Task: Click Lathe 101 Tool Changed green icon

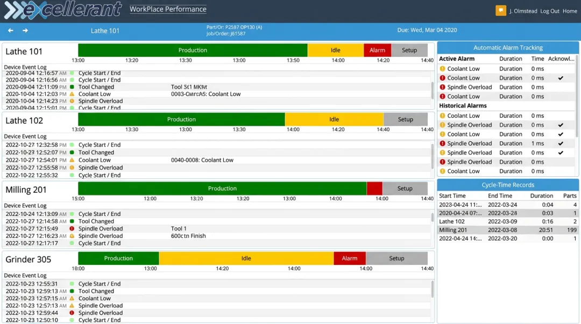Action: tap(72, 87)
